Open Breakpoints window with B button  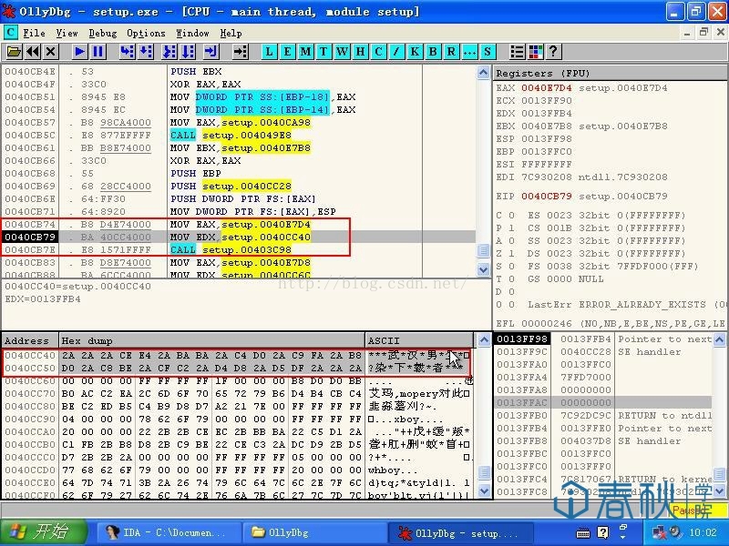click(432, 51)
